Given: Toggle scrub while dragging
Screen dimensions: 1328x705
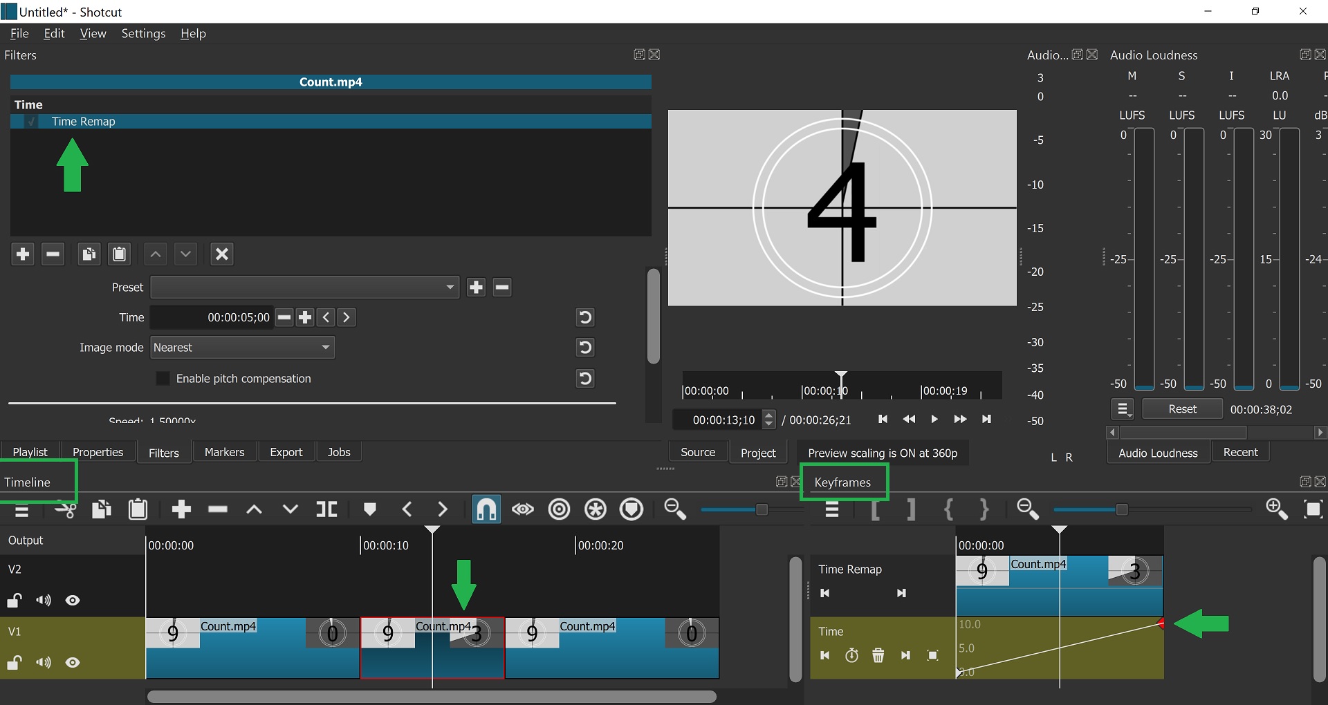Looking at the screenshot, I should click(523, 510).
